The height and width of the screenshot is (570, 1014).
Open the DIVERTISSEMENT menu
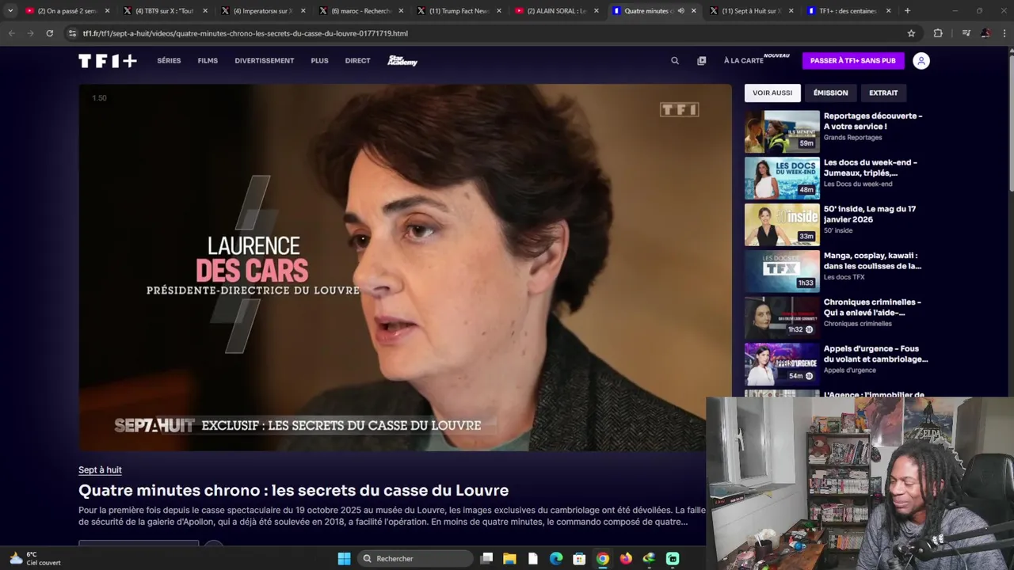(x=264, y=61)
